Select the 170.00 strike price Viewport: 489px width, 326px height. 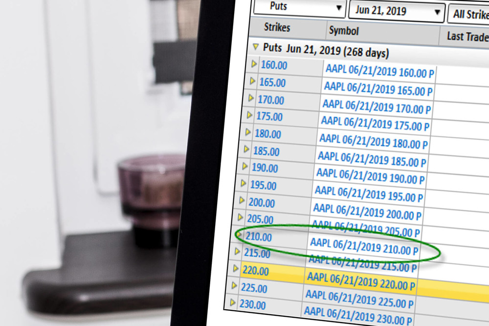(x=271, y=100)
